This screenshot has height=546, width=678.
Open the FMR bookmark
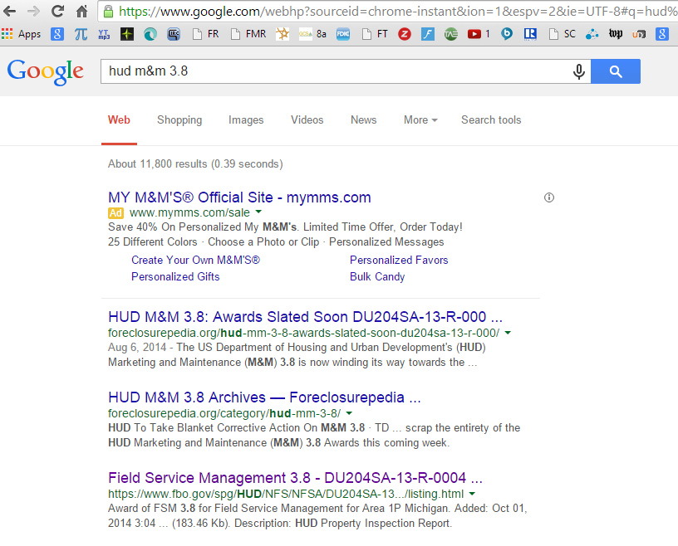pyautogui.click(x=248, y=34)
